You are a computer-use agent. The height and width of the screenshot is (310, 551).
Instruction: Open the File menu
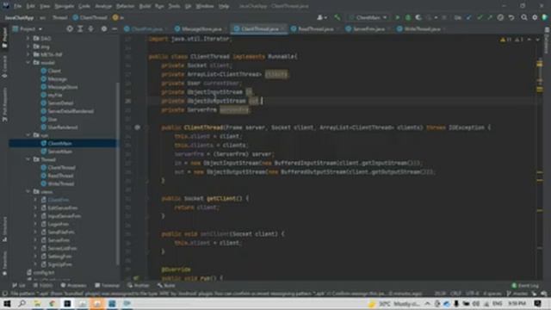tap(17, 6)
